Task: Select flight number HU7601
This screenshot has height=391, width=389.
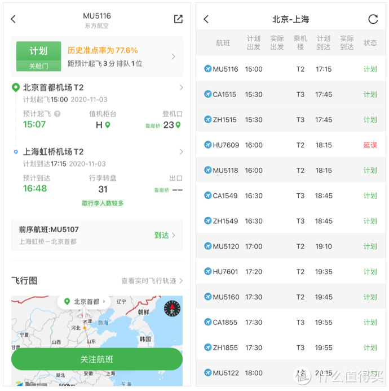Action: click(x=226, y=272)
